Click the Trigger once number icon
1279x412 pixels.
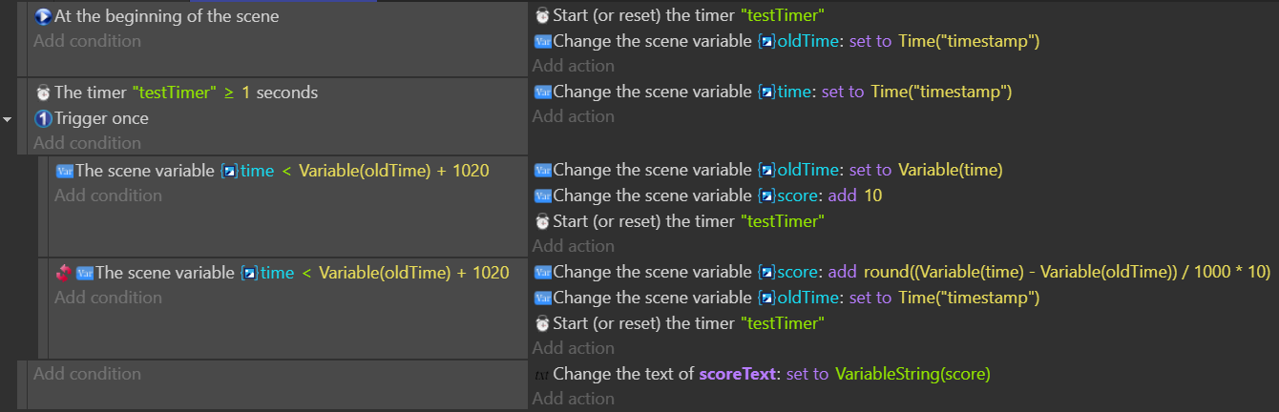(42, 119)
